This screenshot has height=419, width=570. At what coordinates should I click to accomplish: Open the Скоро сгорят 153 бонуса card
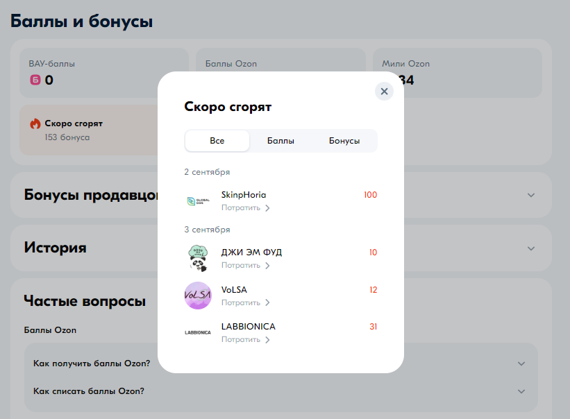83,129
